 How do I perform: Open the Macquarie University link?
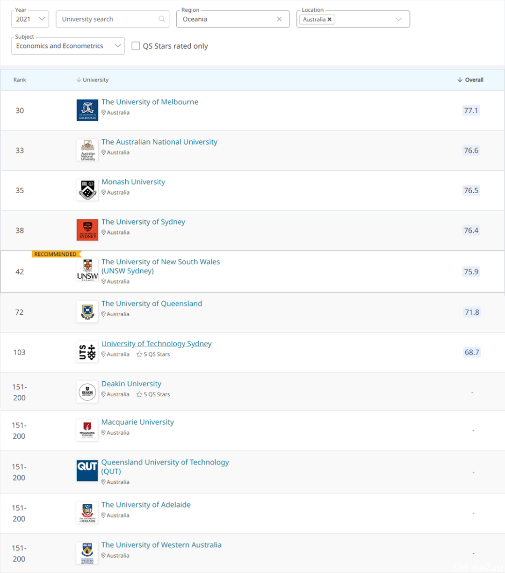[x=137, y=422]
